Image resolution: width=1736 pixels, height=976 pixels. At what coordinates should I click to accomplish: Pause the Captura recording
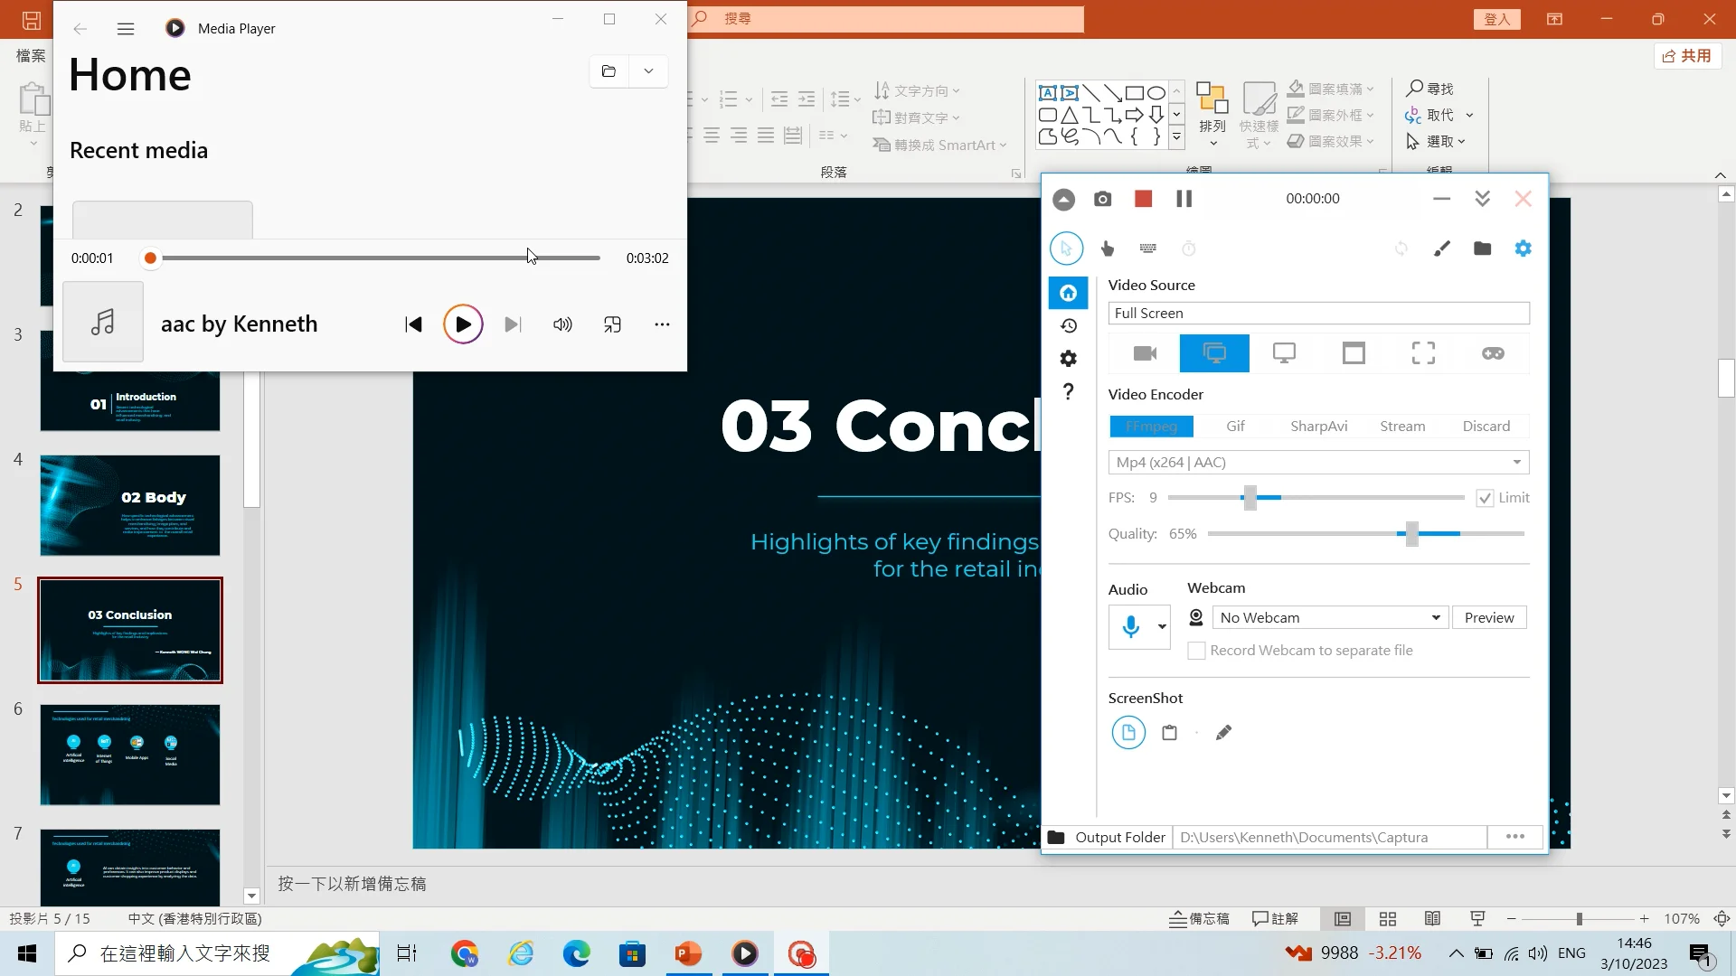1184,199
